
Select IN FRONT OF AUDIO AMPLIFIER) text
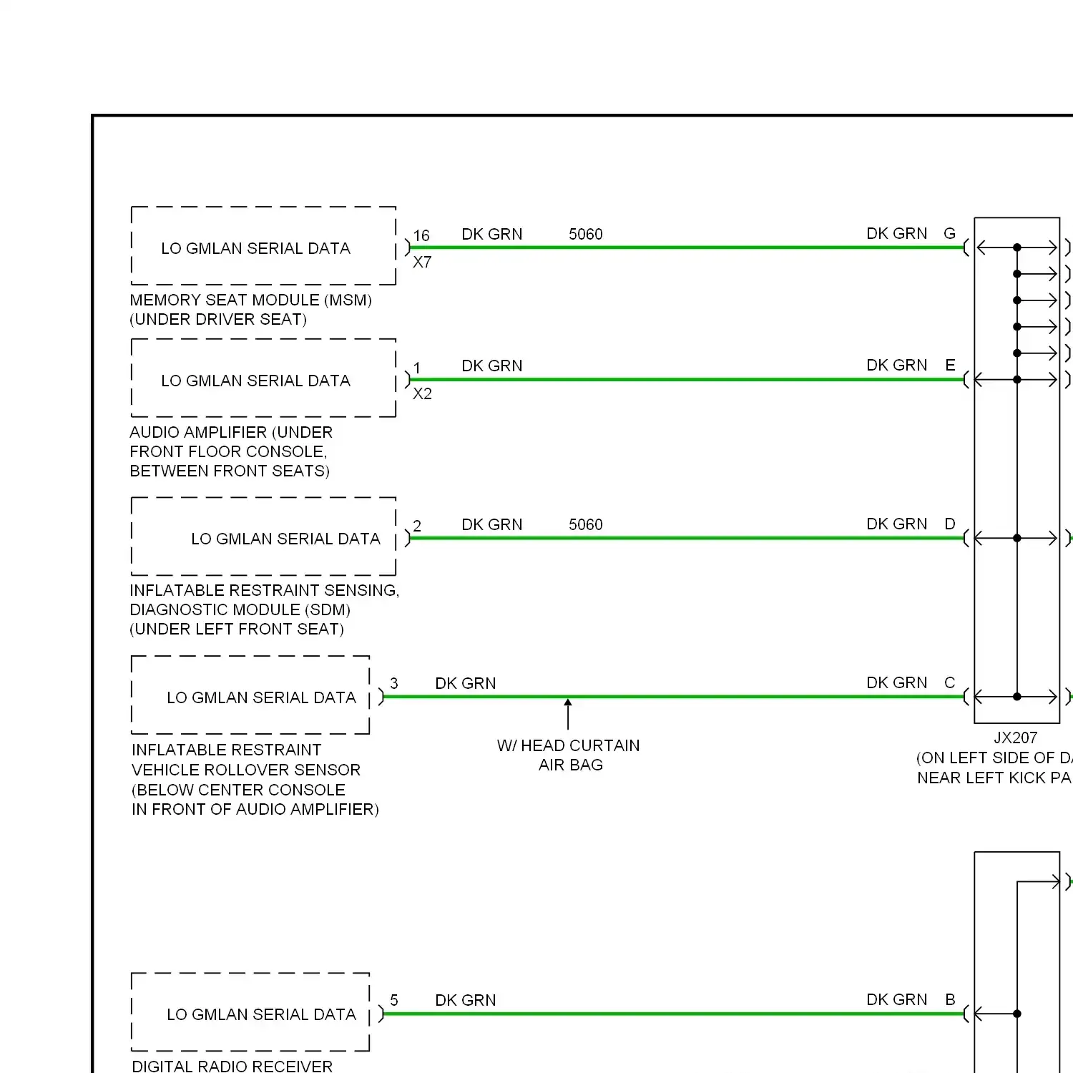tap(255, 809)
